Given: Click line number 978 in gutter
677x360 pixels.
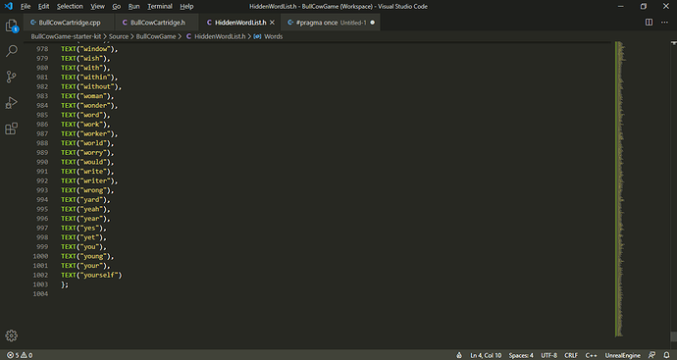Looking at the screenshot, I should coord(42,49).
